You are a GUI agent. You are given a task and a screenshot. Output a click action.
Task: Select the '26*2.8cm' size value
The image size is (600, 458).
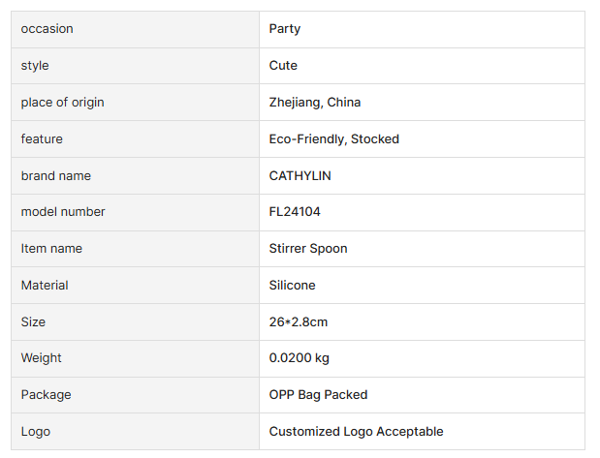tap(299, 321)
